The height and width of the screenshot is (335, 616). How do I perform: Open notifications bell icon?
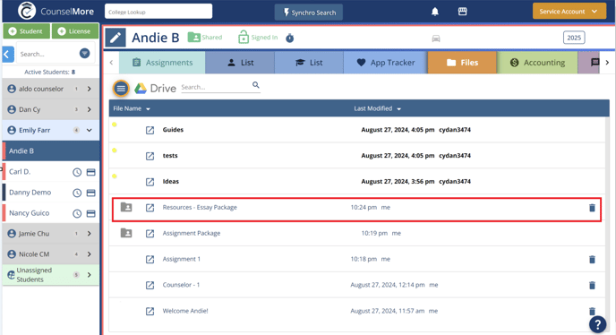[x=435, y=12]
